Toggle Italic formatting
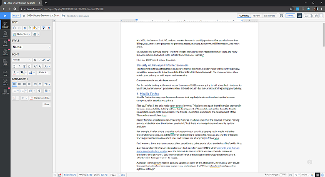325x177 pixels. click(x=19, y=66)
